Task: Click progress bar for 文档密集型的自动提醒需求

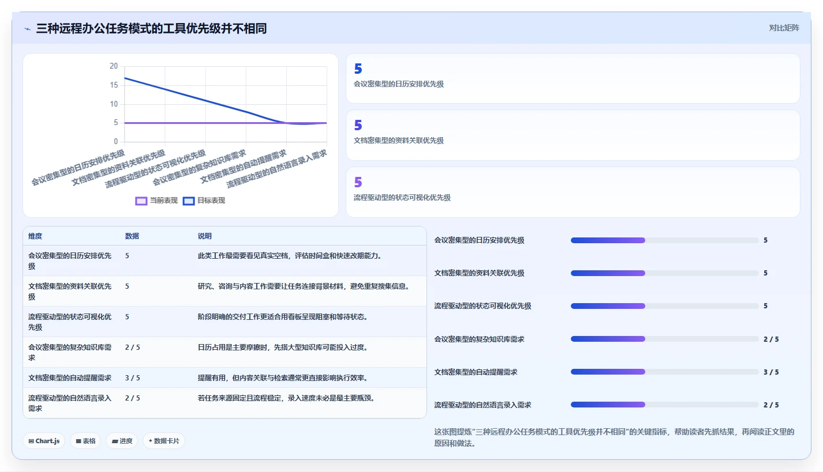Action: coord(664,372)
